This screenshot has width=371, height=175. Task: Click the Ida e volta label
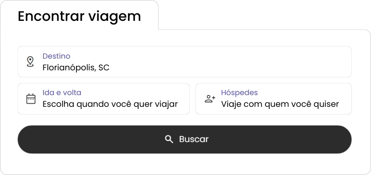pyautogui.click(x=62, y=92)
